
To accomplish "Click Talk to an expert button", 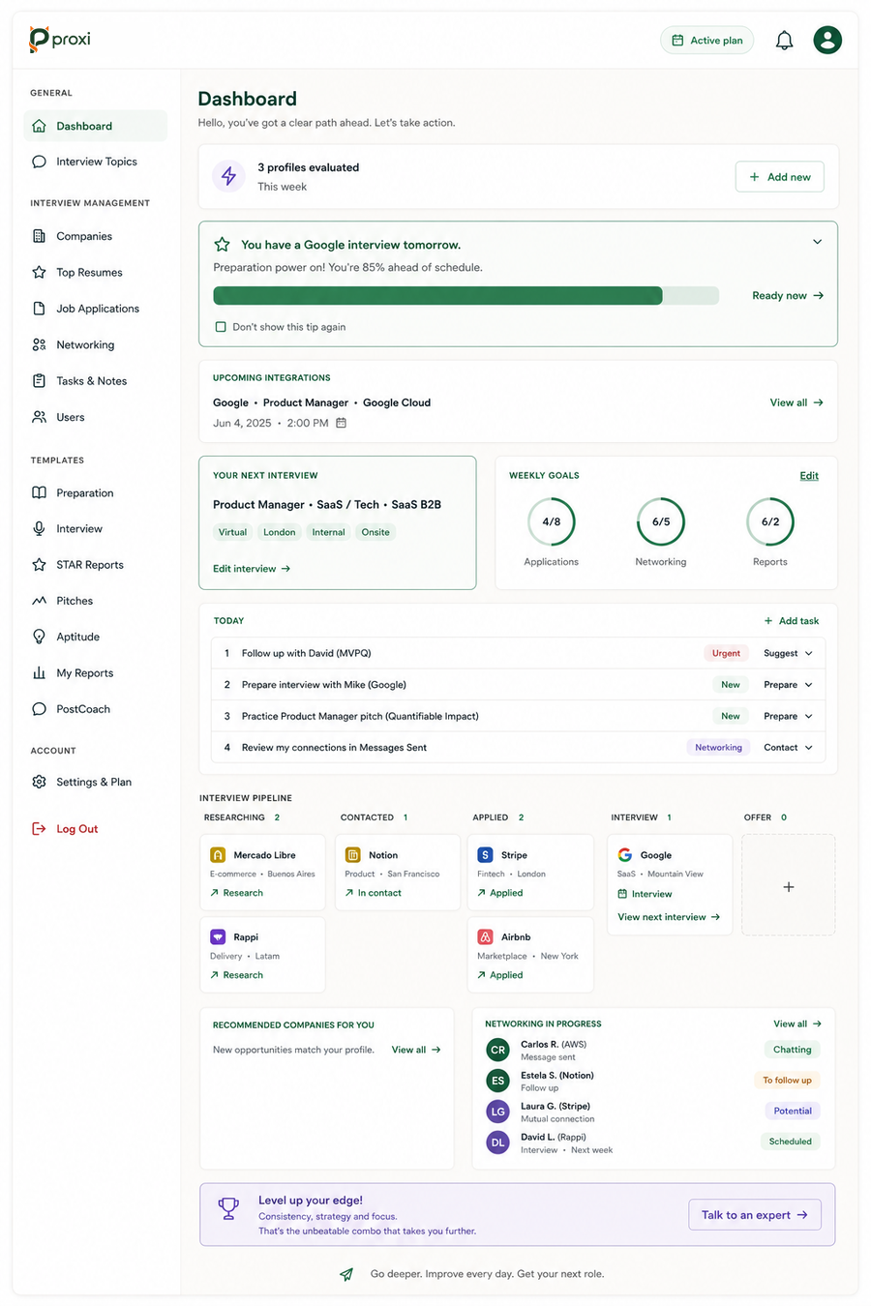I will coord(755,1215).
